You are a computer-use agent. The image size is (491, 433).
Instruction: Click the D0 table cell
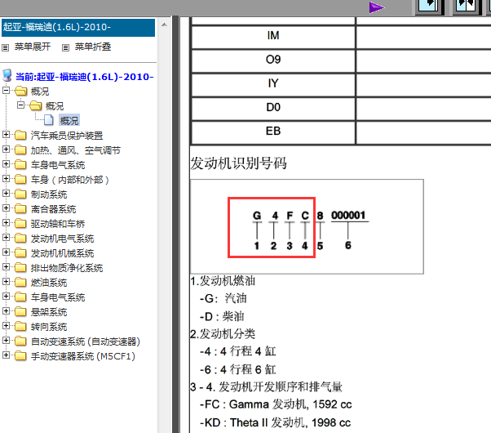pos(273,107)
